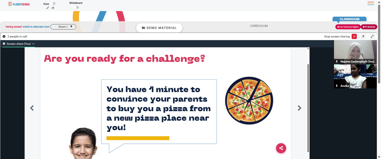Open Screen share three-dot options
Screen dimensions: 381x159
[33, 44]
